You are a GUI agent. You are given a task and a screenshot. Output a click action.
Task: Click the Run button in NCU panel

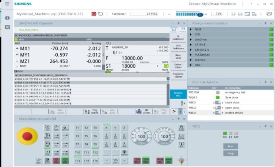pos(231,146)
